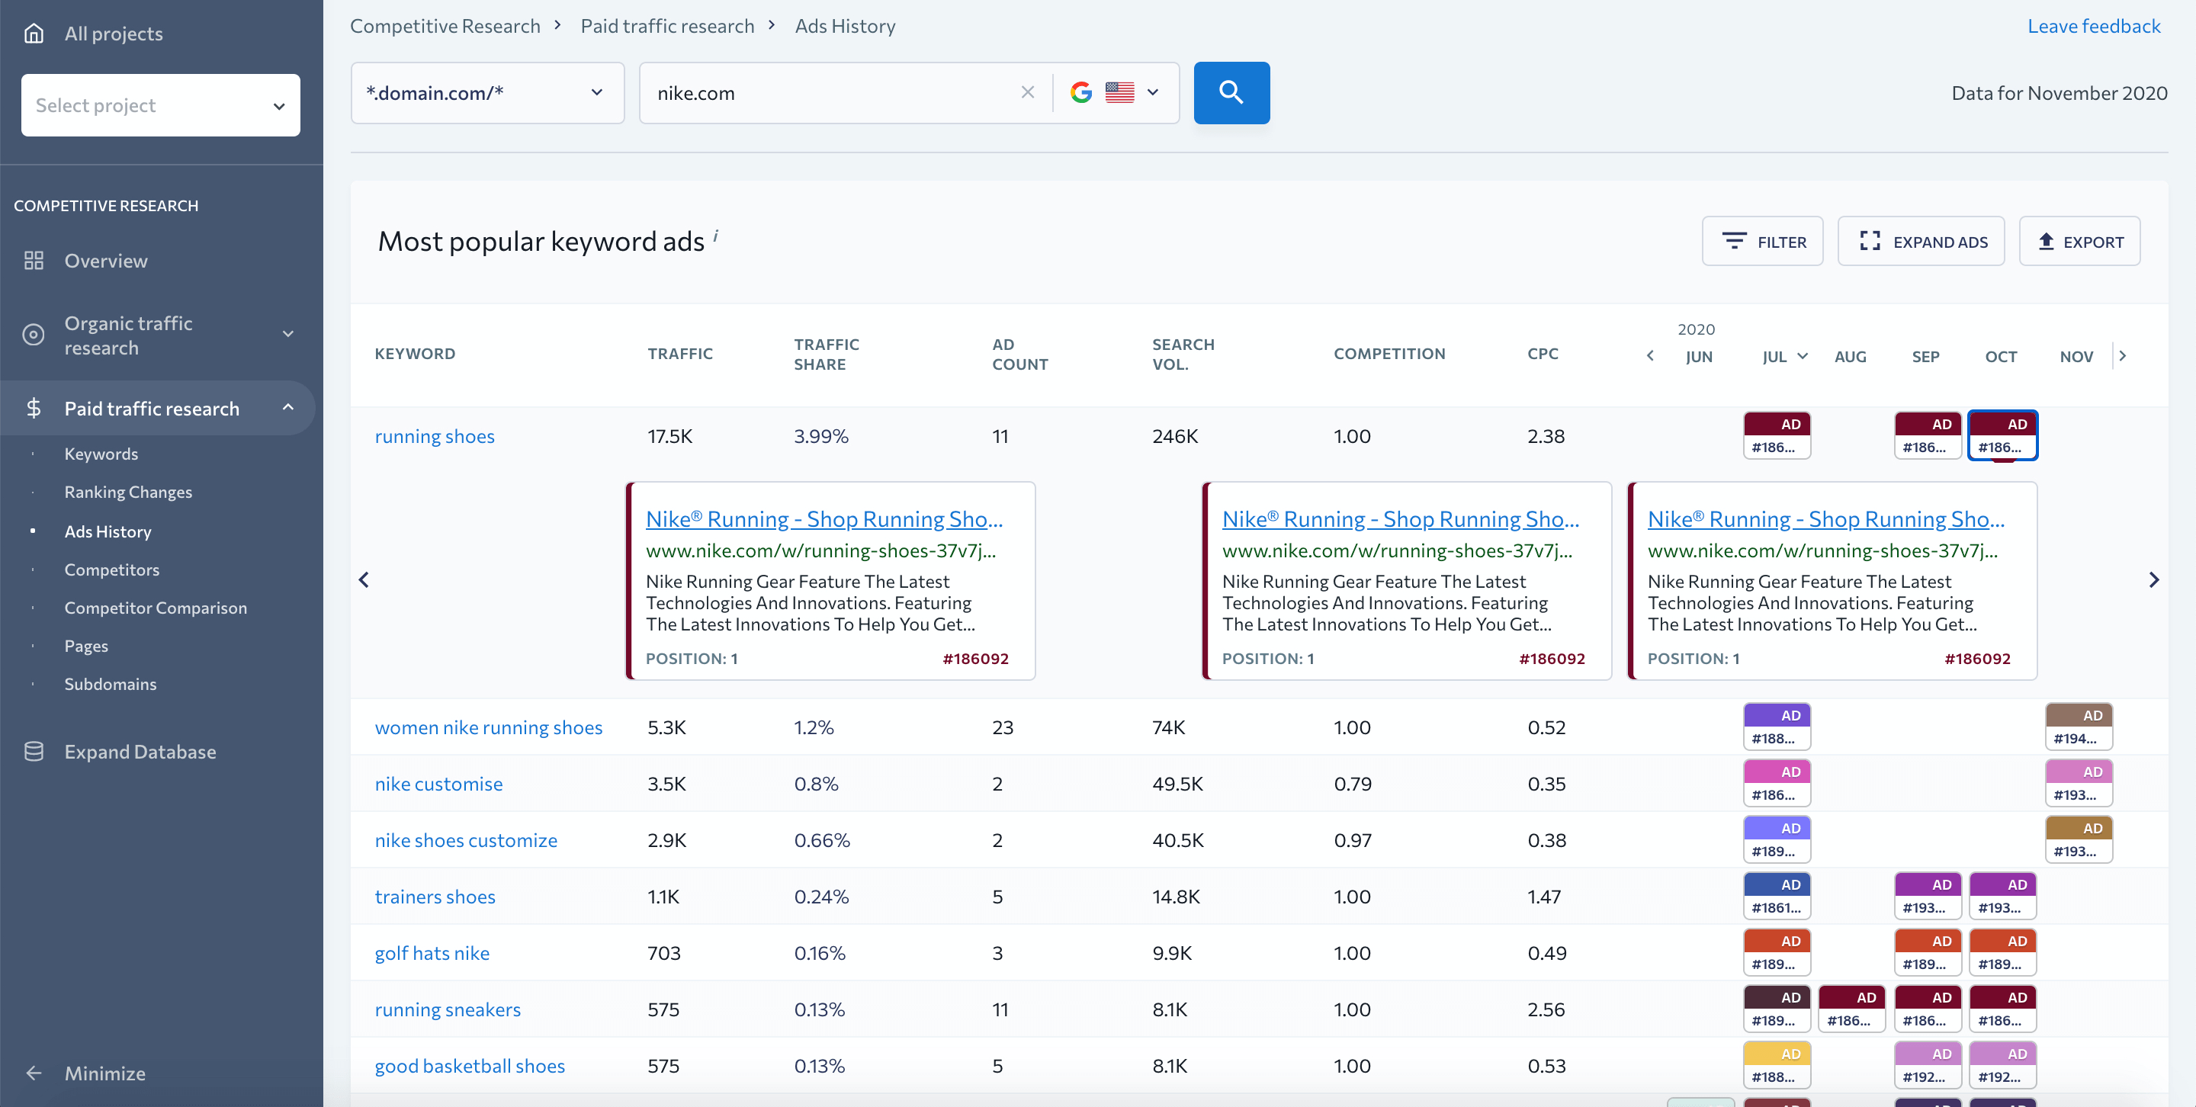The height and width of the screenshot is (1107, 2196).
Task: Click the EXPAND ADS button
Action: pos(1921,241)
